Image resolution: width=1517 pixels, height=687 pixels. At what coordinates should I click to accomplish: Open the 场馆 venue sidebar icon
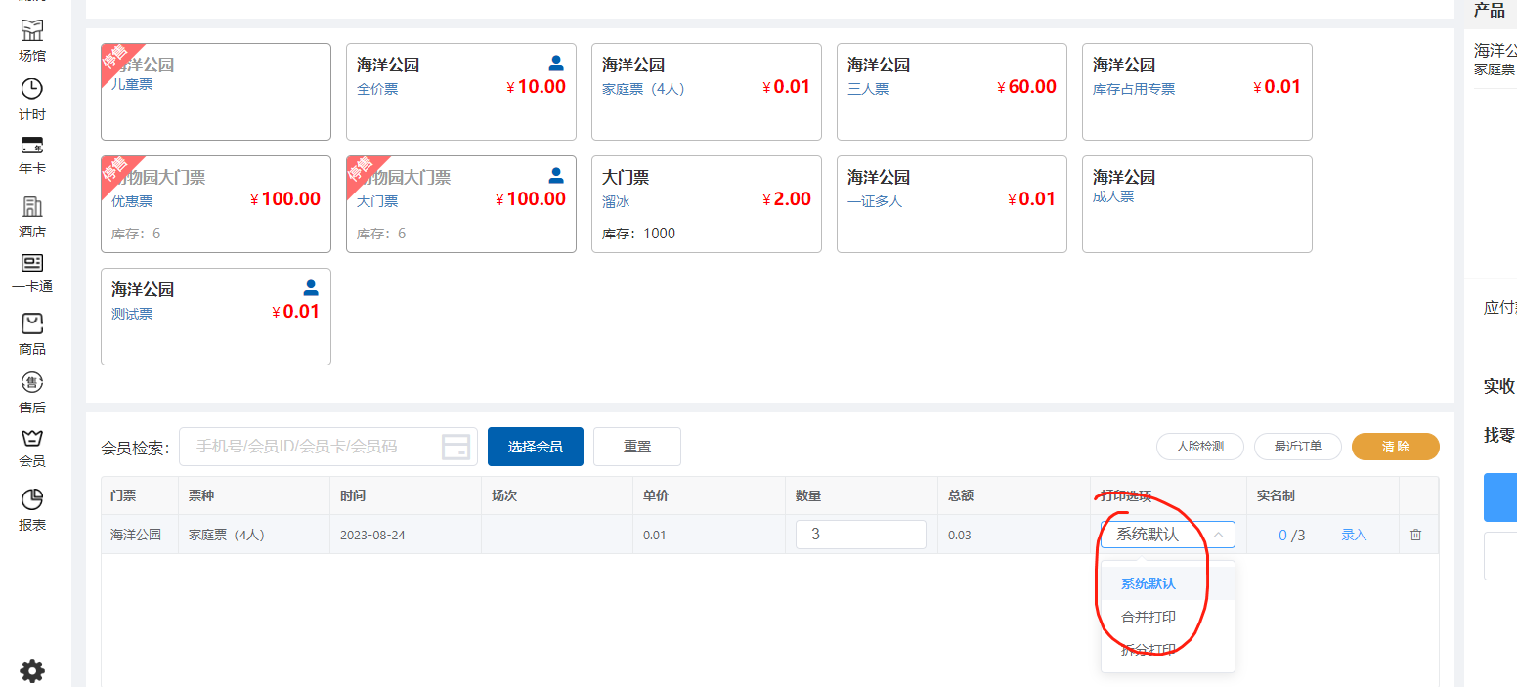pyautogui.click(x=32, y=31)
